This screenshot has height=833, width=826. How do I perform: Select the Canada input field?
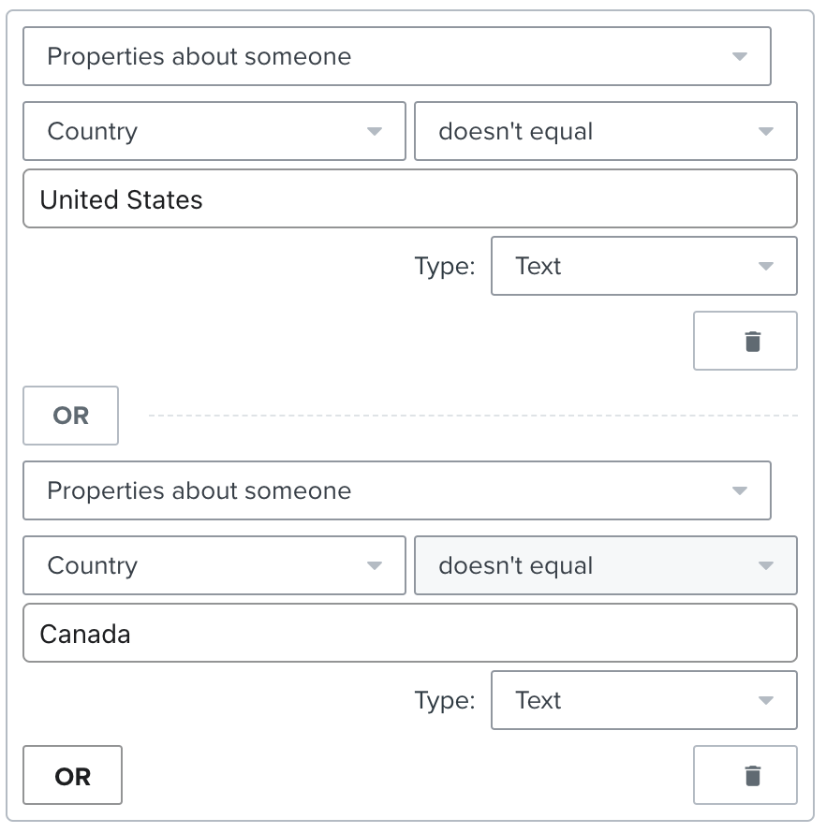(409, 633)
